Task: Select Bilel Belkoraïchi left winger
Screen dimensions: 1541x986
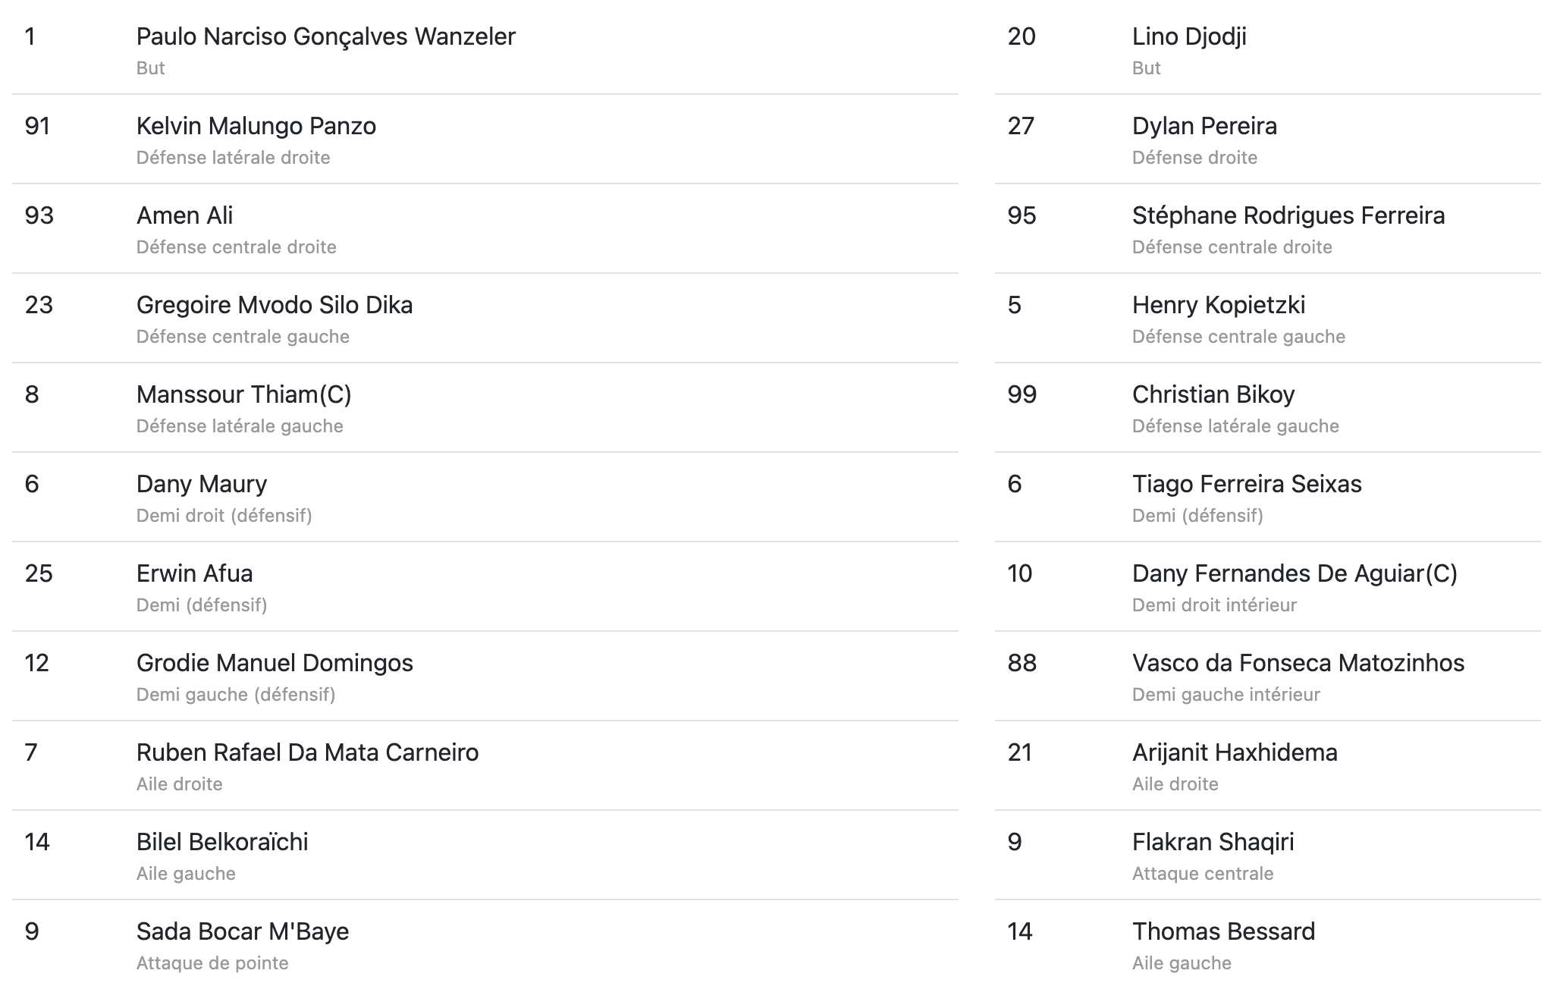Action: point(485,856)
